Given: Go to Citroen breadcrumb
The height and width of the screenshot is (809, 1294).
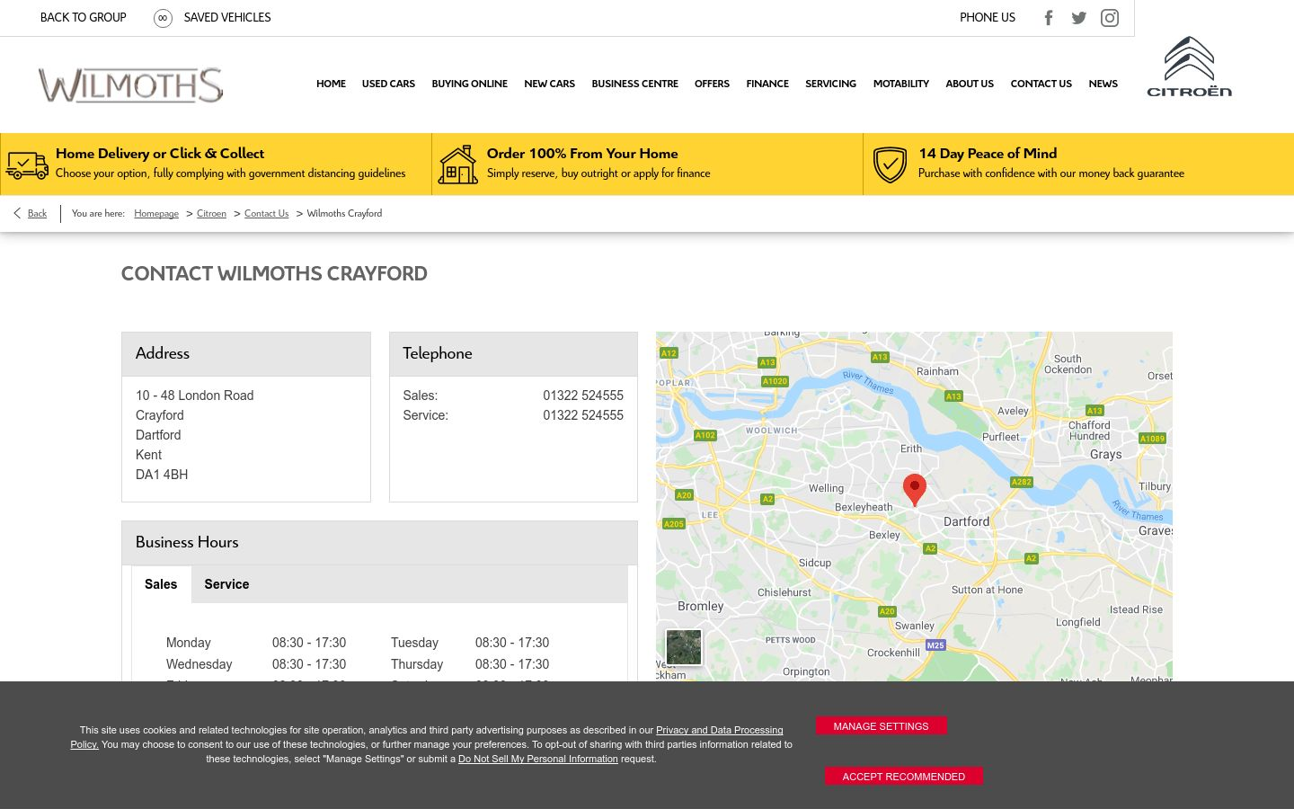Looking at the screenshot, I should coord(211,214).
